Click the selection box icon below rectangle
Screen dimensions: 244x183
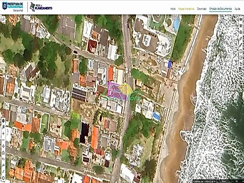pyautogui.click(x=241, y=58)
